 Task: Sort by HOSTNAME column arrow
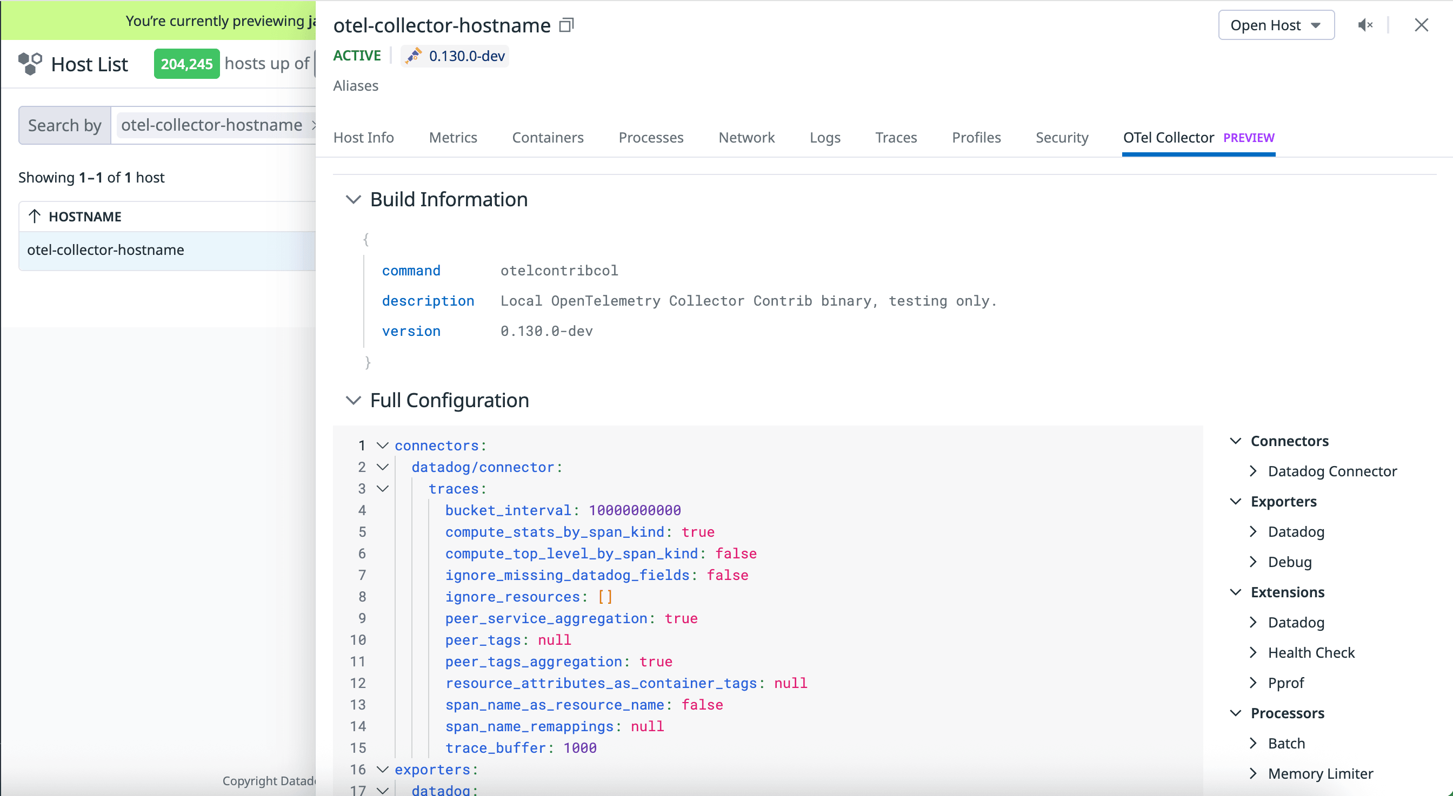tap(35, 217)
